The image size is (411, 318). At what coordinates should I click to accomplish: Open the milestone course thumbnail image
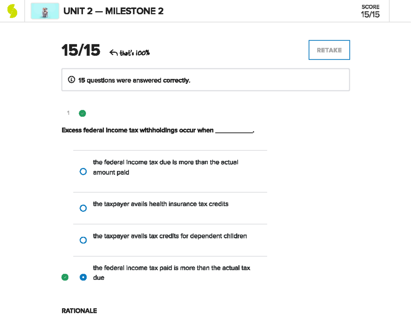(x=45, y=11)
